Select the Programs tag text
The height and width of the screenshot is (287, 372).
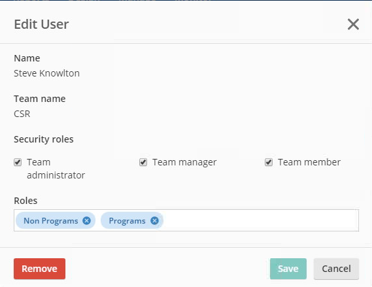tap(127, 221)
